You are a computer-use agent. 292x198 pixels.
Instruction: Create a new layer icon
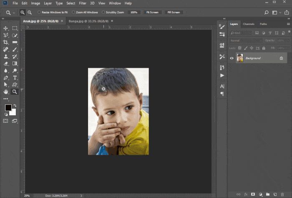[x=275, y=194]
